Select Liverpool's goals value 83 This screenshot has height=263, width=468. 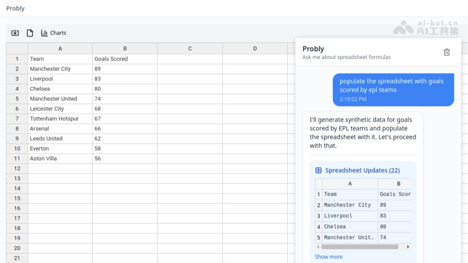pyautogui.click(x=125, y=79)
